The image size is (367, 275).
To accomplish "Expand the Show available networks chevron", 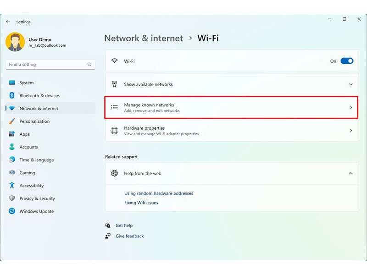I will click(351, 84).
